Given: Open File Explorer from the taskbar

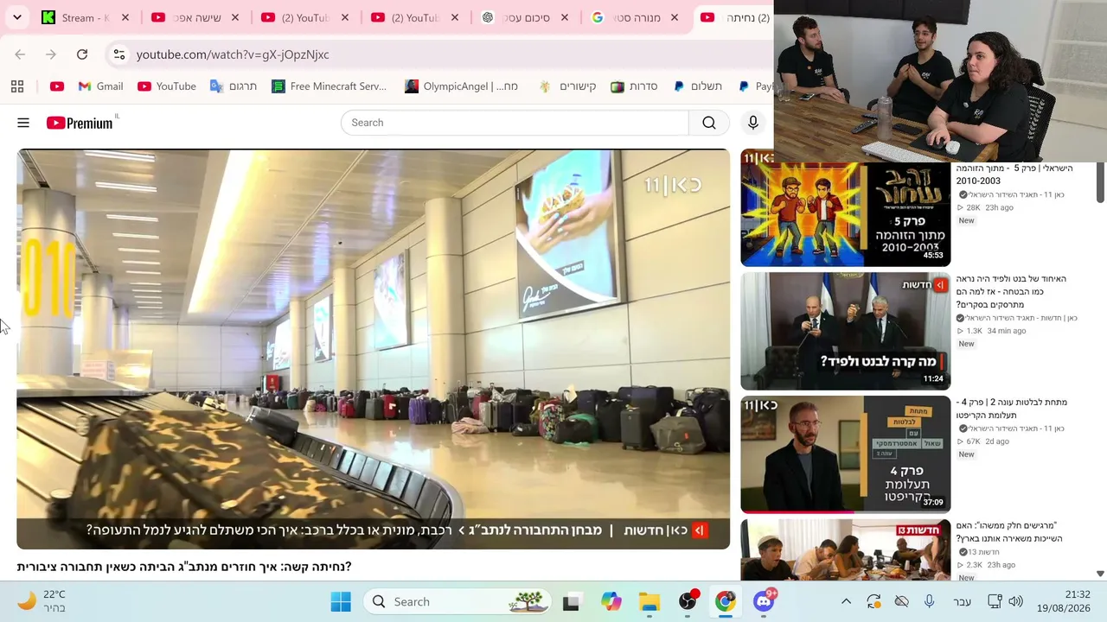Looking at the screenshot, I should pyautogui.click(x=649, y=602).
